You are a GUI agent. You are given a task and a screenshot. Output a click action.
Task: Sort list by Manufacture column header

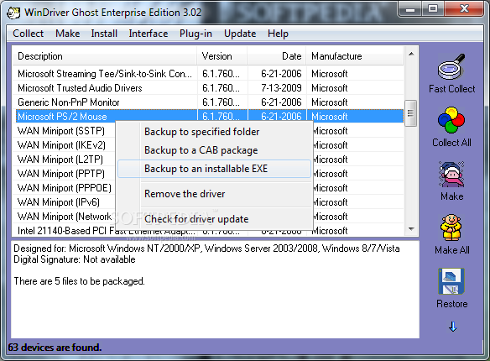[355, 56]
